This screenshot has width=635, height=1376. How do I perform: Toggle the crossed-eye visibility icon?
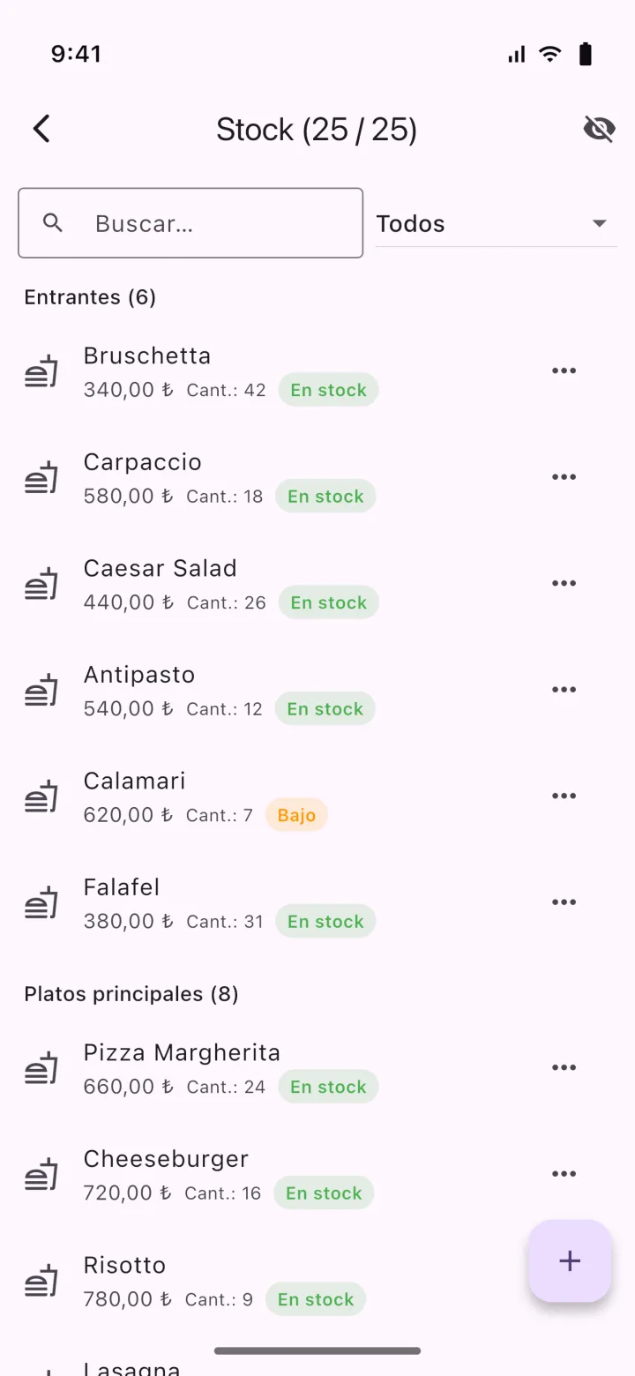click(599, 129)
